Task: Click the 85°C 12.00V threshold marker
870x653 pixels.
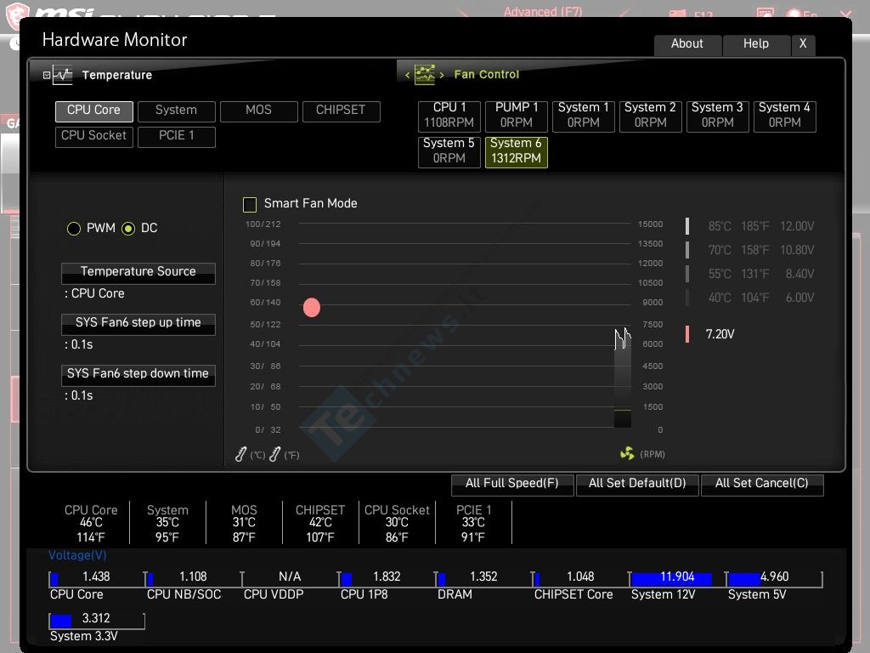Action: [687, 226]
